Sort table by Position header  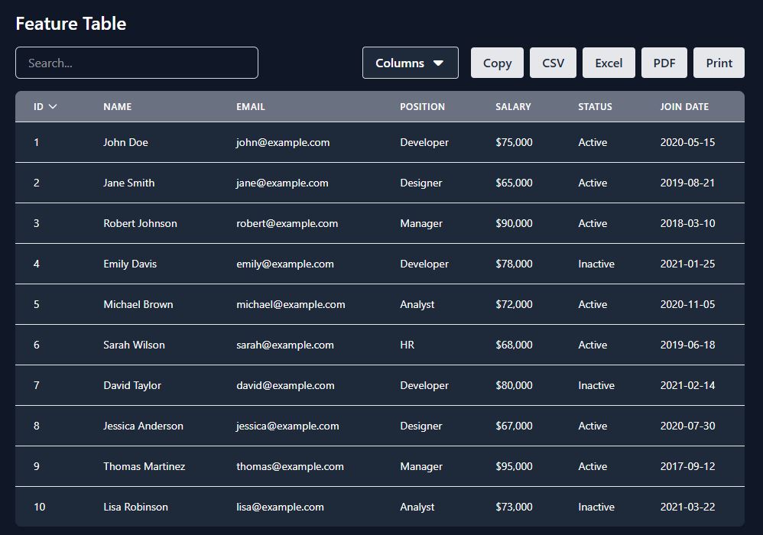[x=422, y=107]
